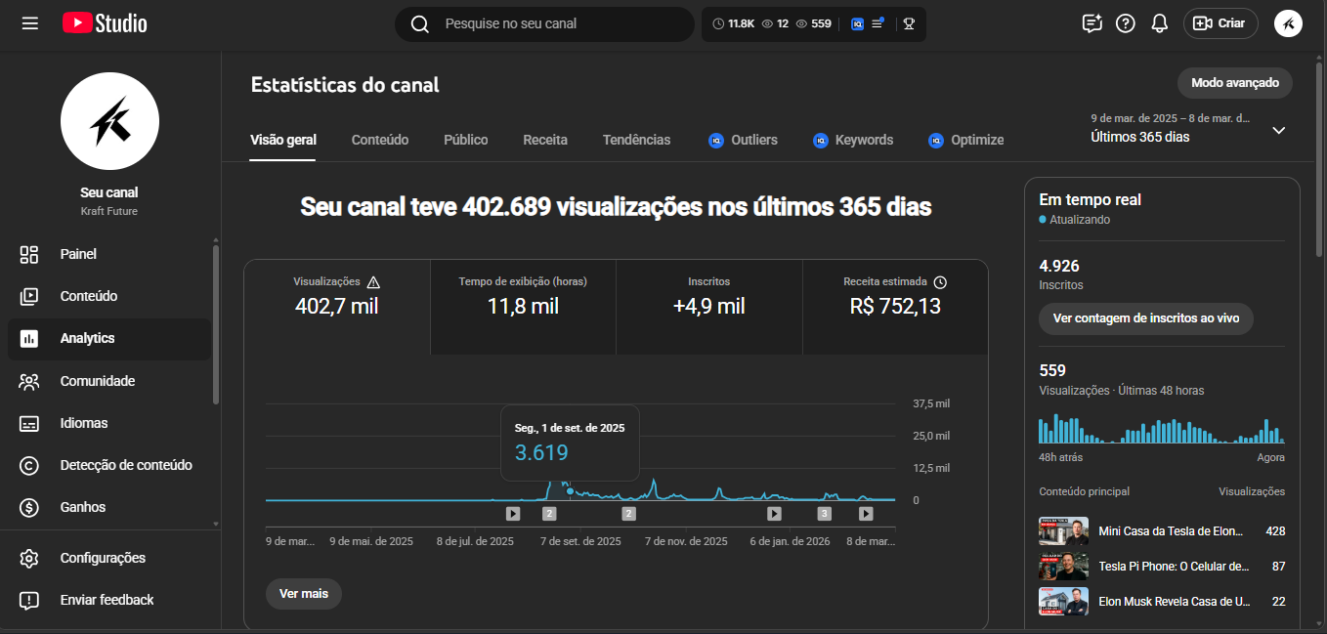Image resolution: width=1327 pixels, height=634 pixels.
Task: Click the title 'Elon Musk Revela Casa de U...'
Action: 1175,602
